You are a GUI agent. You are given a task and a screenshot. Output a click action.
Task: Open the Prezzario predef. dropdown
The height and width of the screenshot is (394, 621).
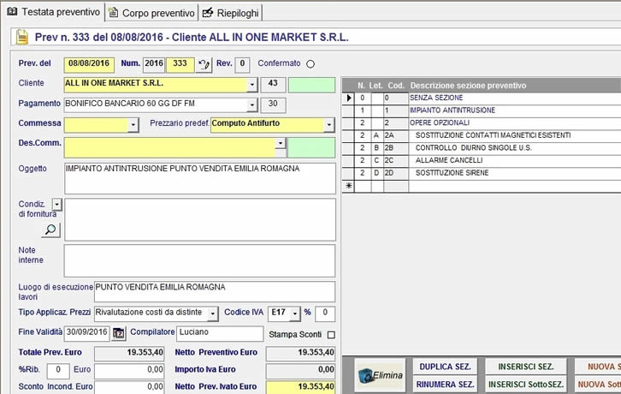[x=328, y=125]
